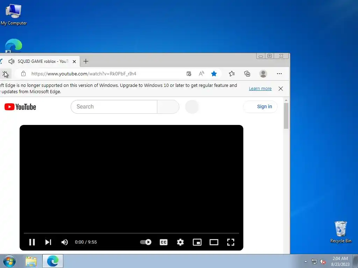
Task: Focus the YouTube Search field
Action: click(114, 107)
